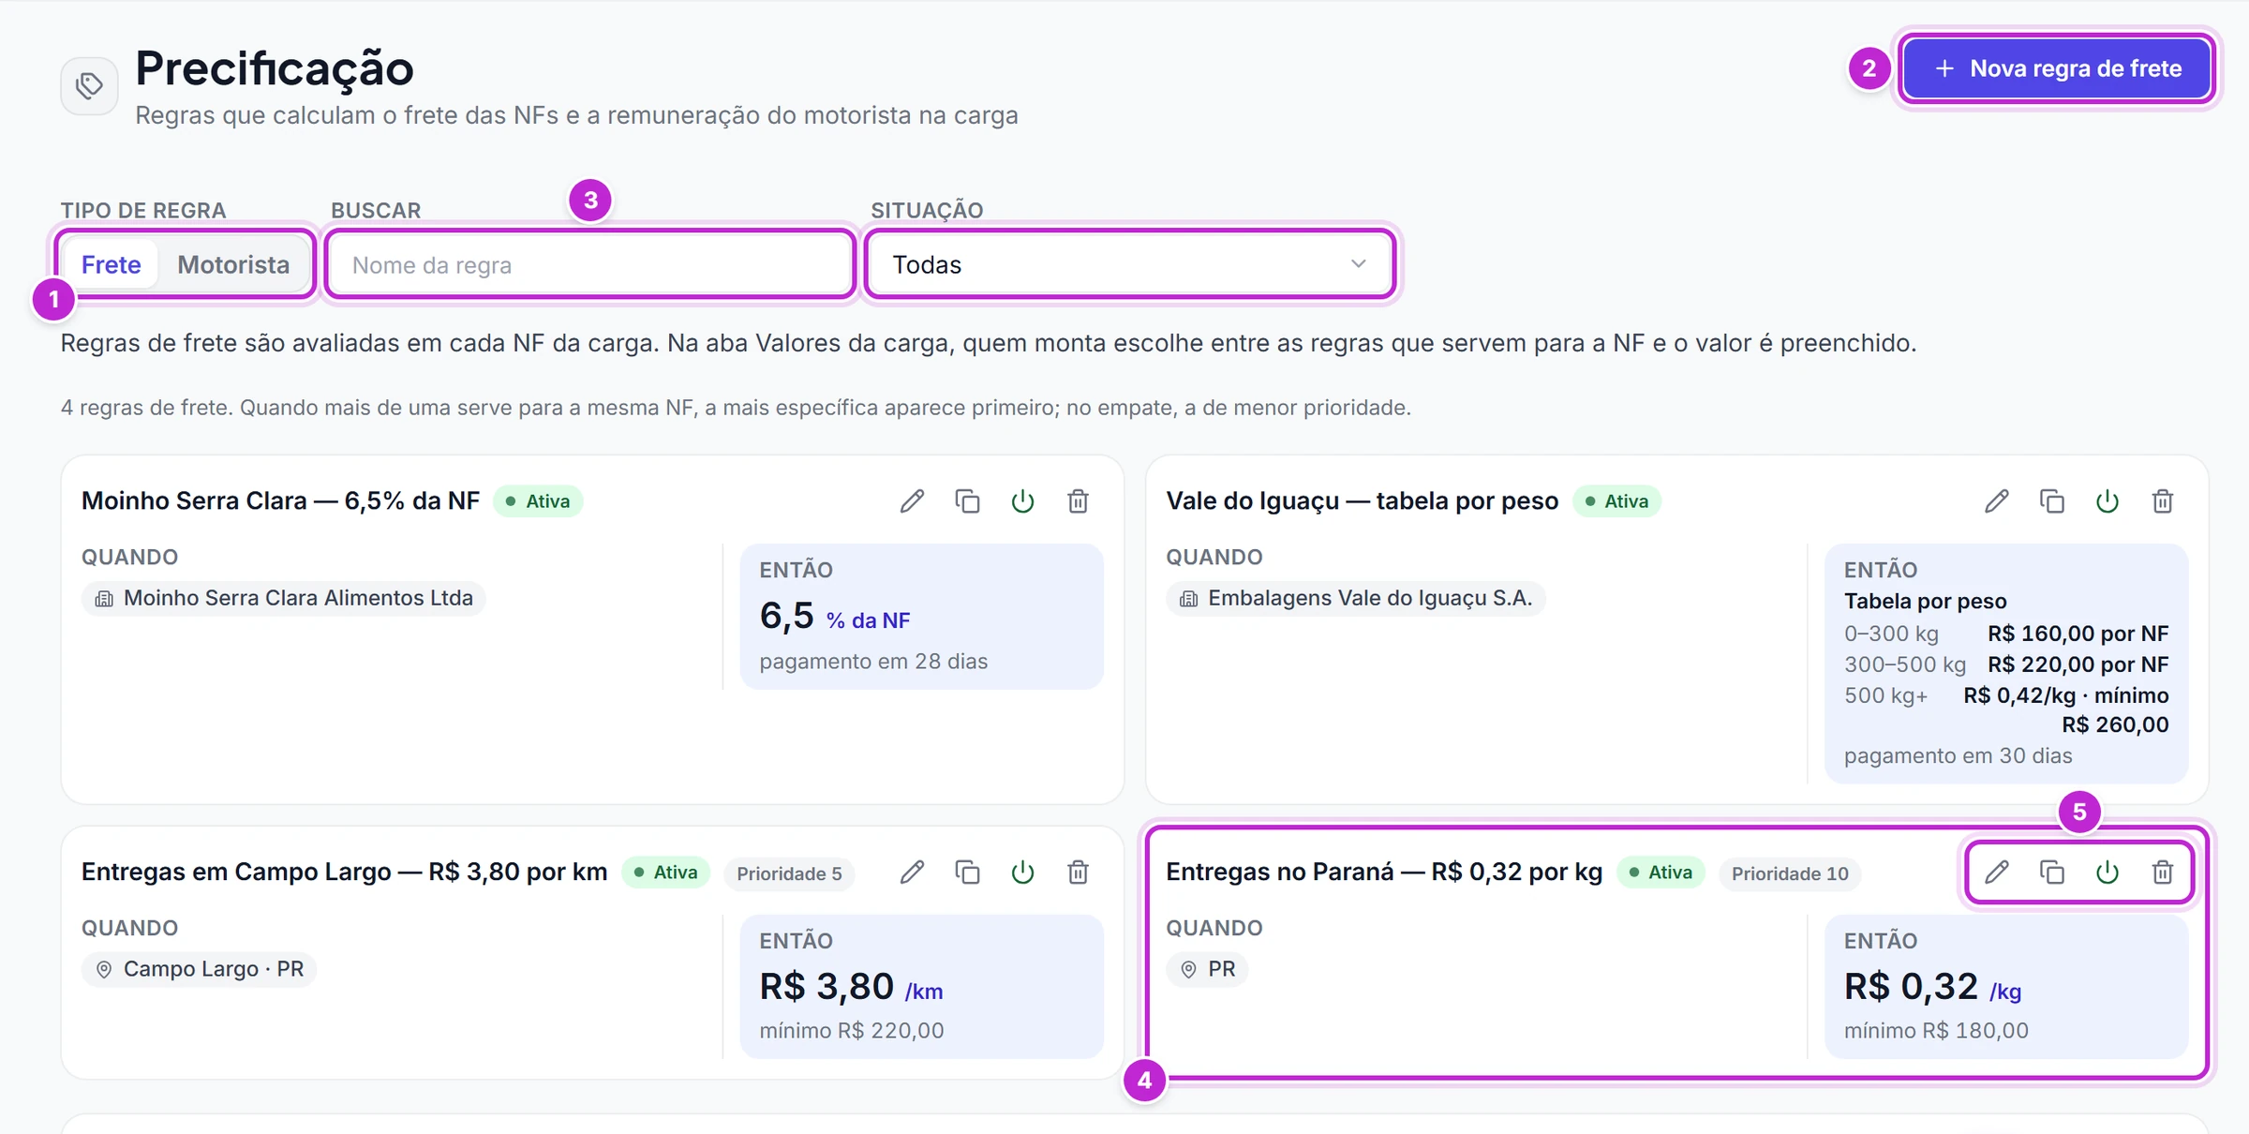The height and width of the screenshot is (1134, 2249).
Task: Switch to the Frete rule type tab
Action: pos(111,265)
